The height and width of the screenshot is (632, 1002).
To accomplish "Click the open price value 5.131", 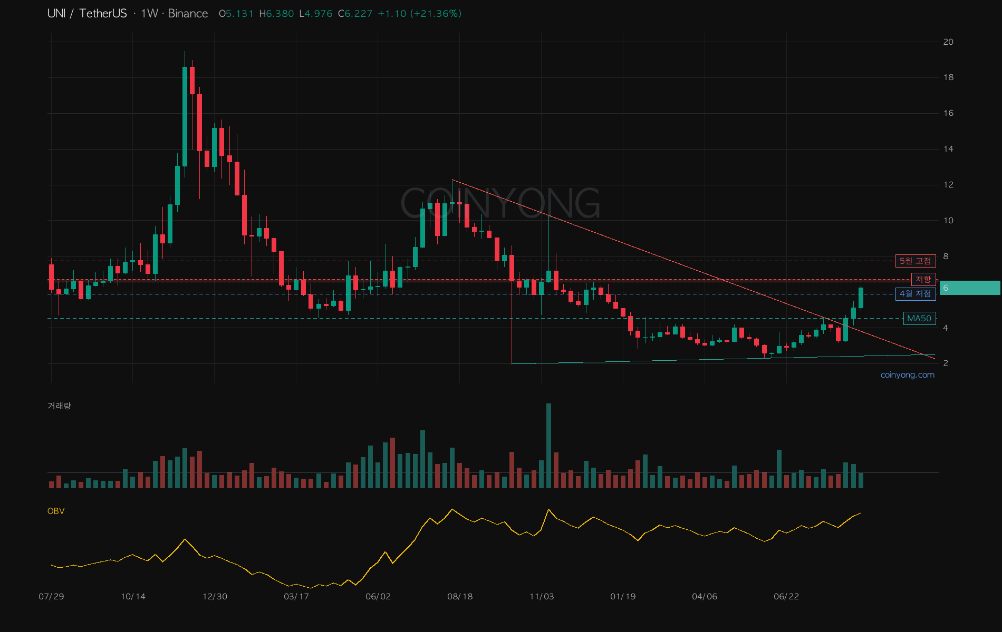I will [240, 14].
